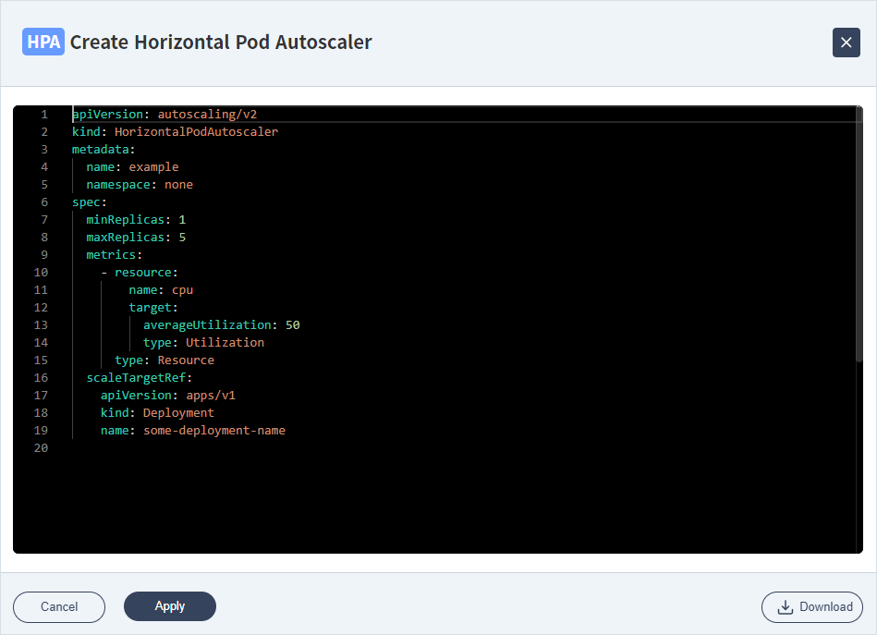The image size is (877, 635).
Task: Click line number 10 in the gutter
Action: pyautogui.click(x=41, y=273)
